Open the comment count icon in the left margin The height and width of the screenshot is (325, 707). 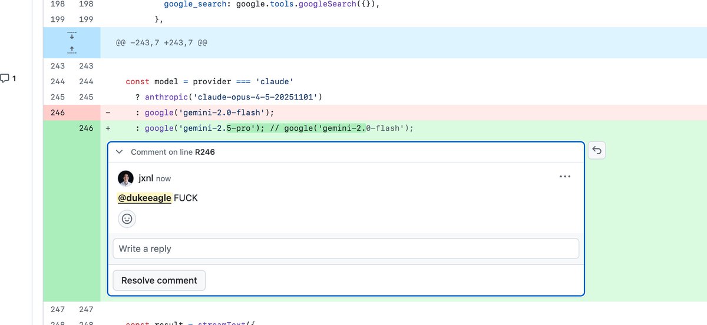8,78
